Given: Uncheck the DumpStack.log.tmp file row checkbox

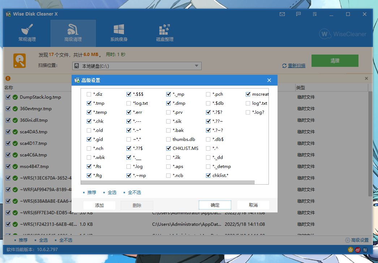Looking at the screenshot, I should [x=8, y=97].
